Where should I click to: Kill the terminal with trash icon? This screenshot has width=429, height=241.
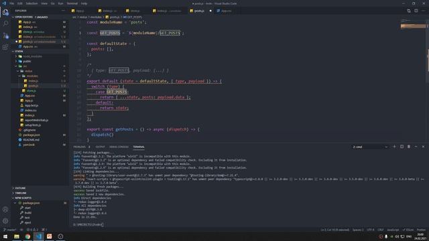coord(409,147)
